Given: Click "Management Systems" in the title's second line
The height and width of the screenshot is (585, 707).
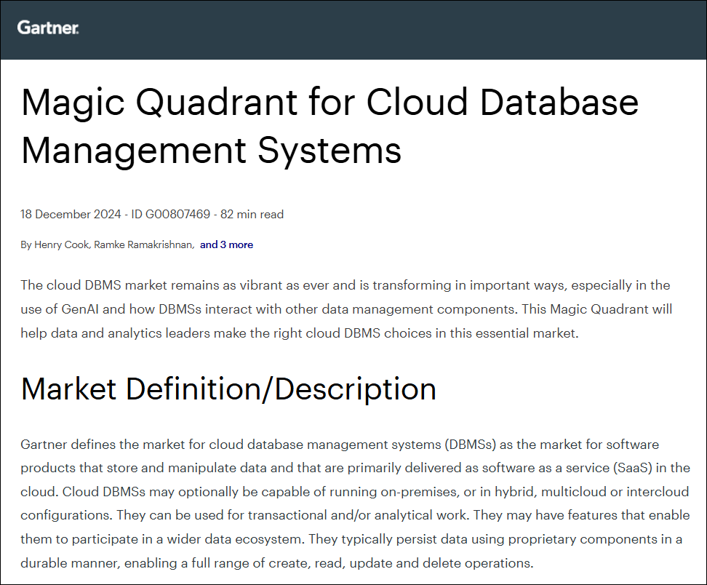Looking at the screenshot, I should click(x=211, y=151).
